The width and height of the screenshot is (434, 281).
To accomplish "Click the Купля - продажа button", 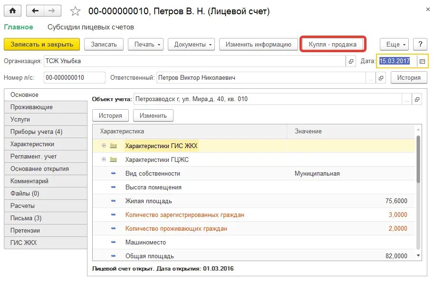I will point(332,44).
